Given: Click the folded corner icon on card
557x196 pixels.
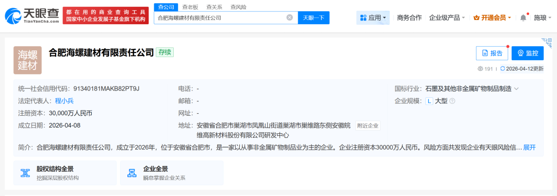Looking at the screenshot, I should pos(547,43).
